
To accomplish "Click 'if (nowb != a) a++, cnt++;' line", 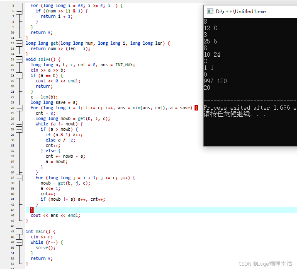I will coord(73,199).
